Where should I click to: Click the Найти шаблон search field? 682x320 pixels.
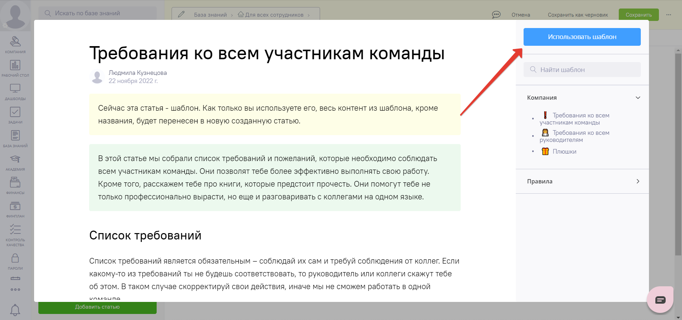point(581,70)
